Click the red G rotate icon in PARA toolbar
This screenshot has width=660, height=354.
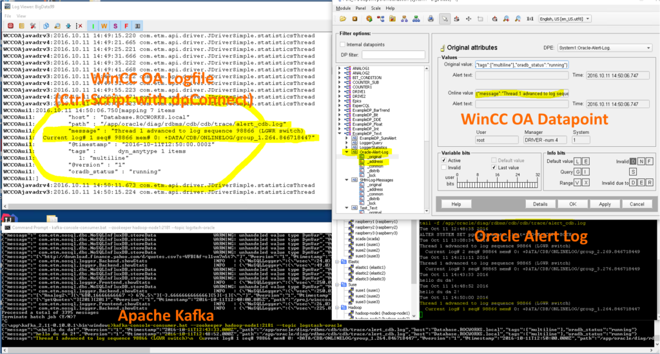pyautogui.click(x=494, y=19)
